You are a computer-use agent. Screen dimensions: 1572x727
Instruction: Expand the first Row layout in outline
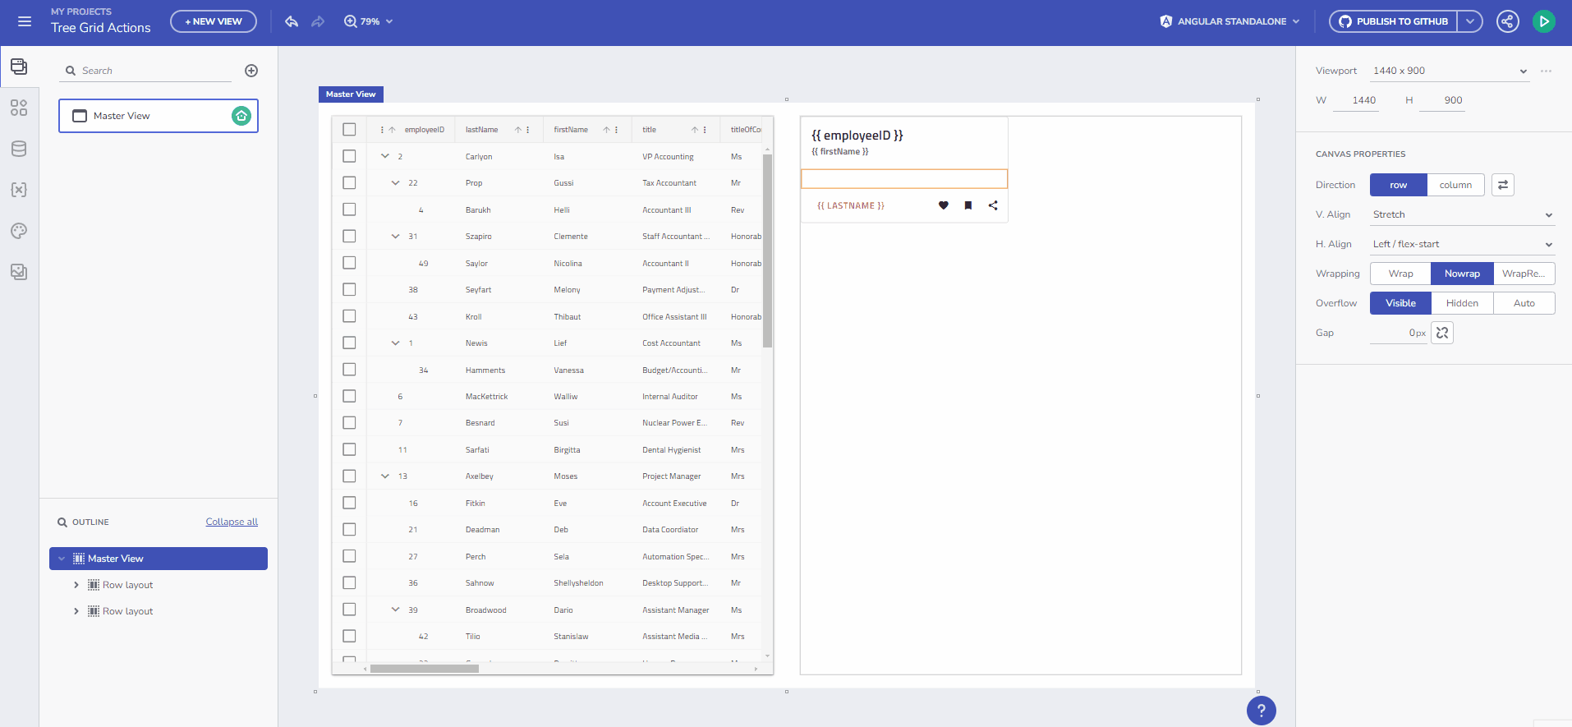point(76,585)
